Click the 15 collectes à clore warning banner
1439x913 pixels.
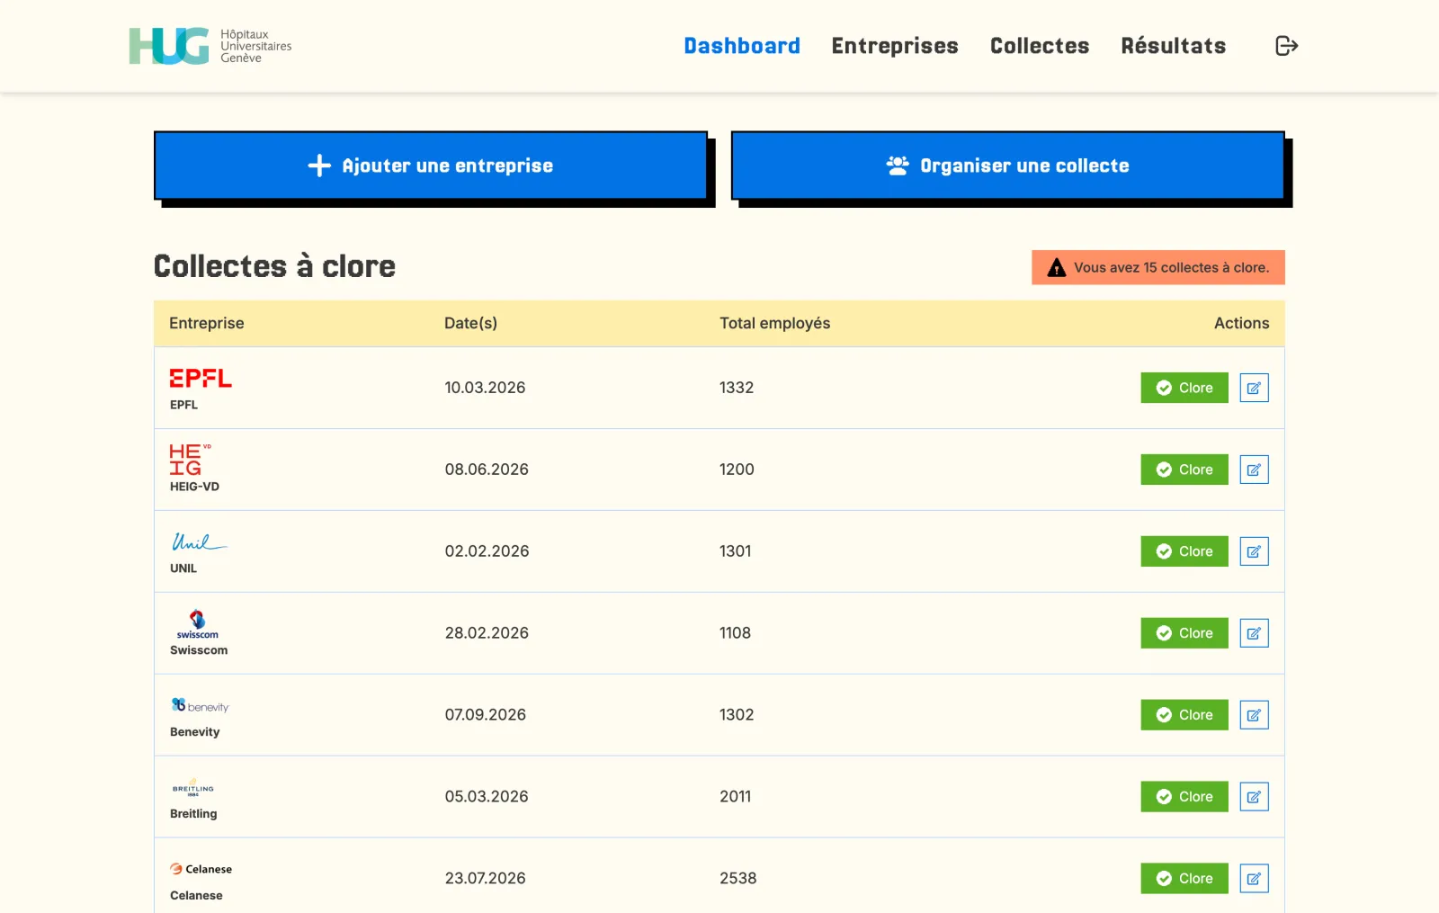(x=1158, y=267)
